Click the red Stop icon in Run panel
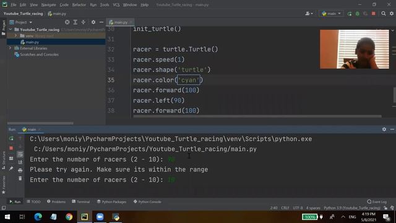This screenshot has width=396, height=223. 11,148
